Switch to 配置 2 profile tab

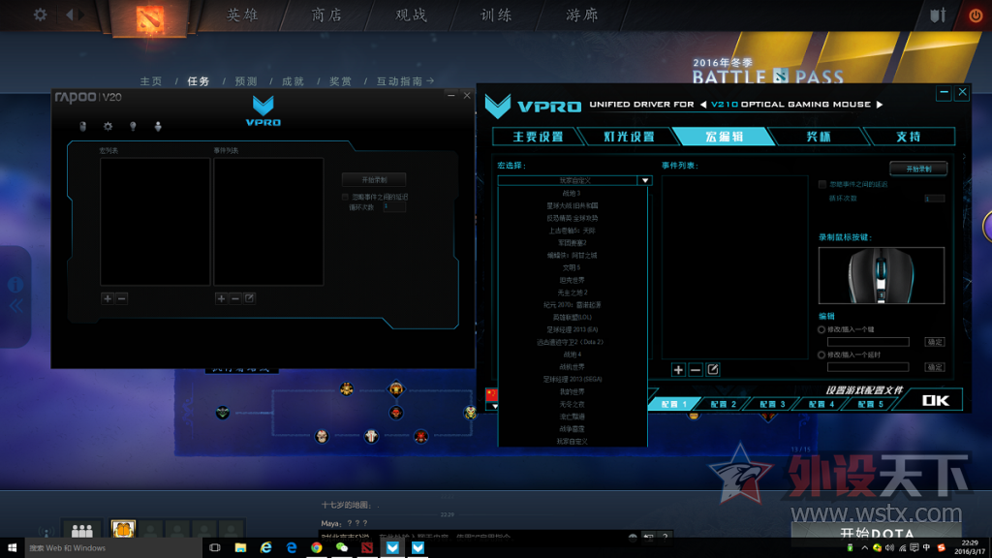pos(723,404)
